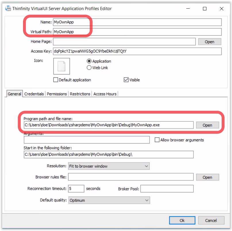Switch to the General tab
Viewport: 232px width, 231px height.
tap(14, 94)
